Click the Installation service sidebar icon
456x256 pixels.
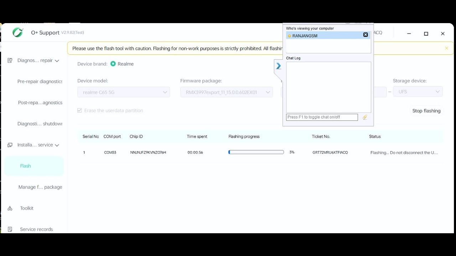[10, 145]
